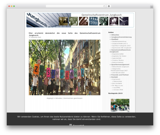Open 'mit ÖPNV' directions link

point(117,88)
